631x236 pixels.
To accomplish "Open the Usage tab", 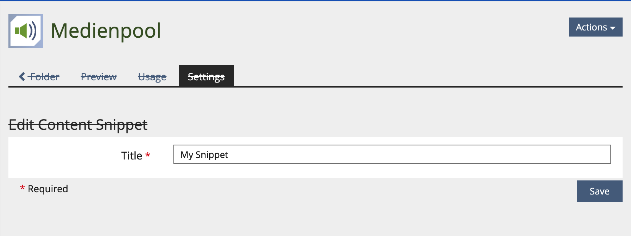I will coord(152,77).
